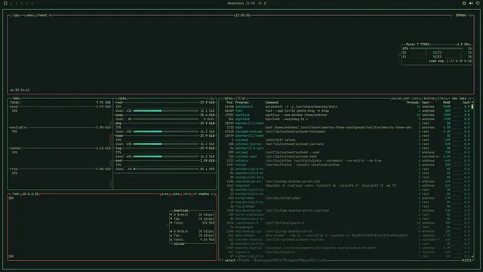The image size is (483, 272).
Task: Toggle reverse sort order in the proc box
Action: tap(429, 98)
